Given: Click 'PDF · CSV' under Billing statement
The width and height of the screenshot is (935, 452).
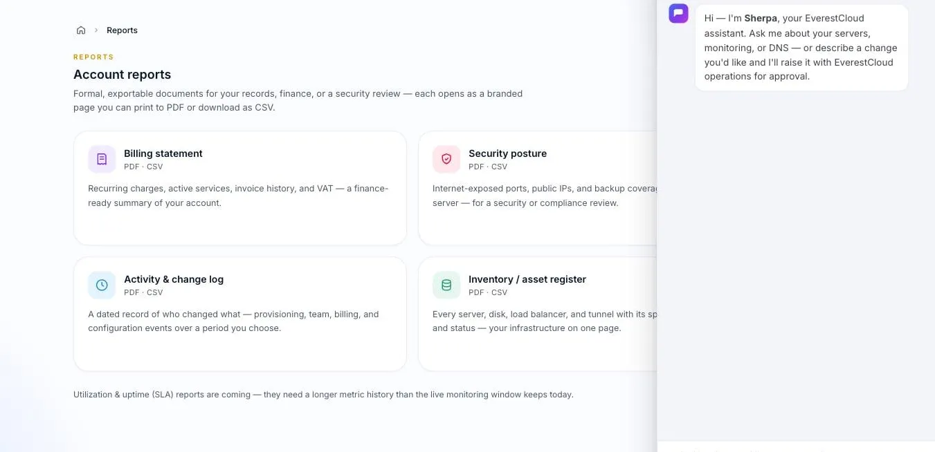Looking at the screenshot, I should coord(143,167).
